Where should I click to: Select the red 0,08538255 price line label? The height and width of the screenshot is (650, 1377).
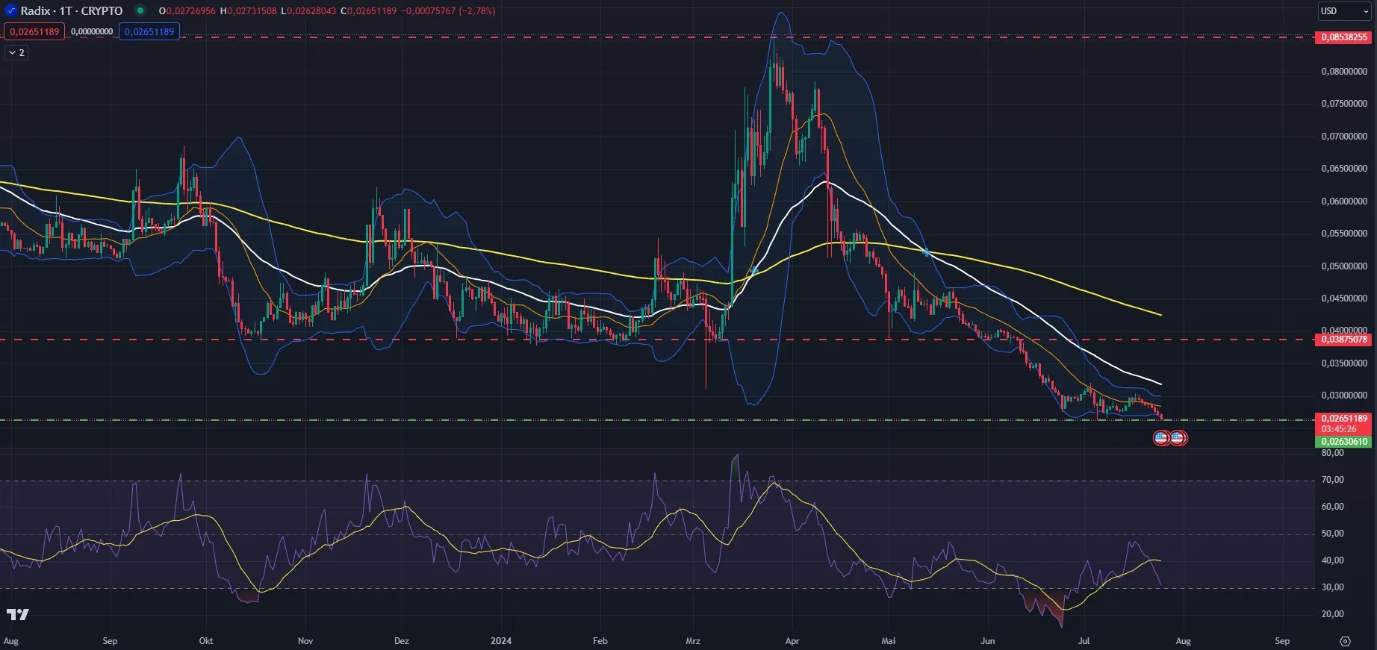click(1344, 37)
